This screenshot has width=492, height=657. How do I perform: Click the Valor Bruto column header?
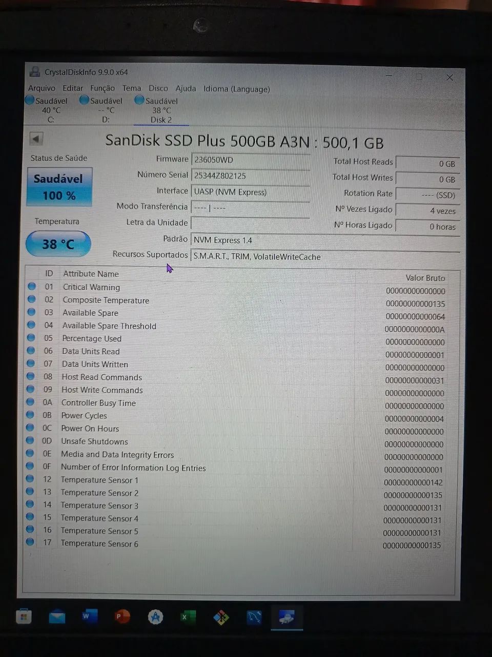point(425,278)
